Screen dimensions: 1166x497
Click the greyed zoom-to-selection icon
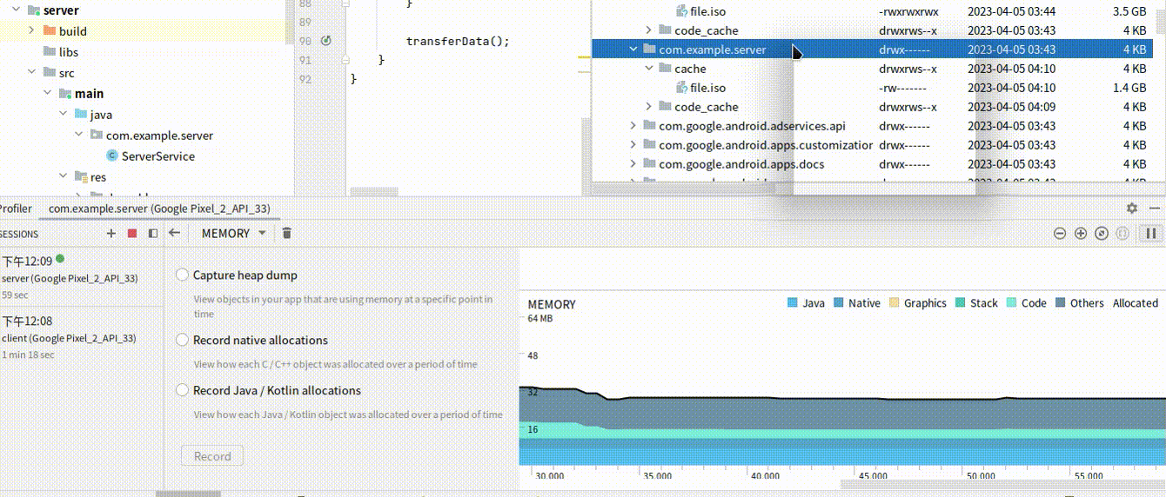coord(1122,233)
